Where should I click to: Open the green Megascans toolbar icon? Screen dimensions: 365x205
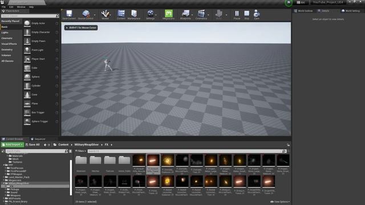169,14
